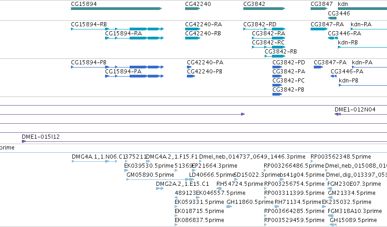Click the DME1-012N04 reverse arrow glyph

pos(337,114)
